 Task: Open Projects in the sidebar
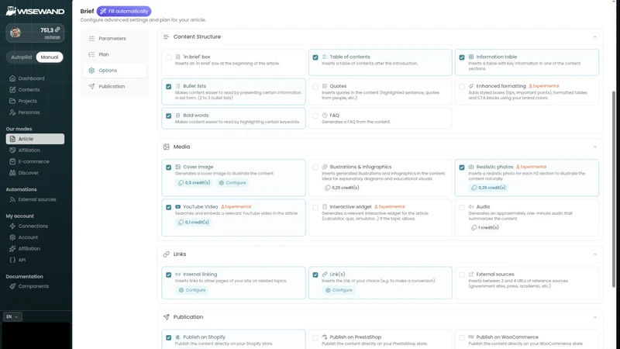[x=27, y=101]
